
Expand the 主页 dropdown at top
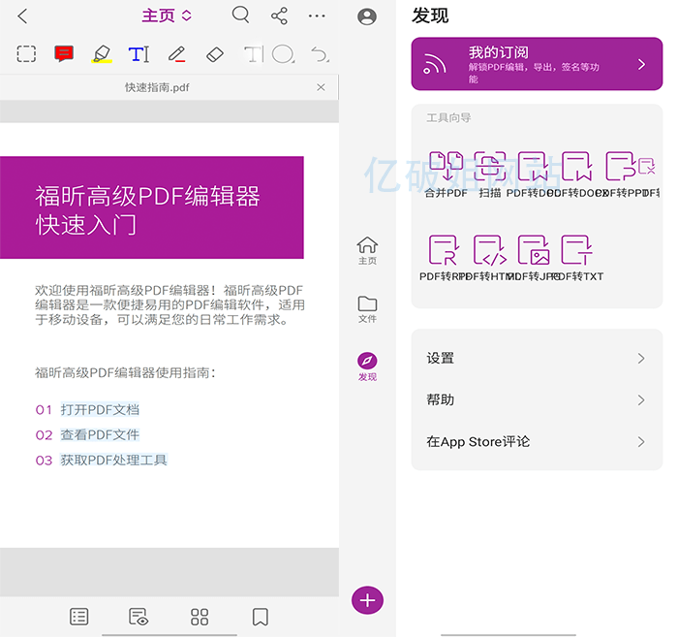167,16
